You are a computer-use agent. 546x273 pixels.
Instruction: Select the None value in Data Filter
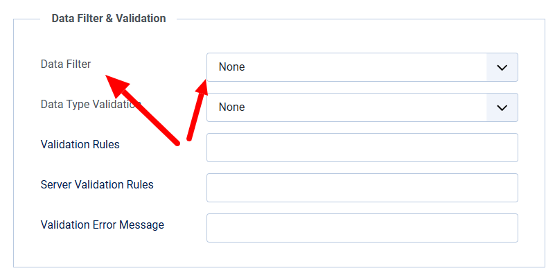[x=231, y=67]
